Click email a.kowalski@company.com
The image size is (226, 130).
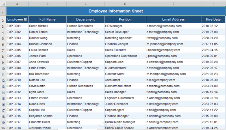(173, 62)
